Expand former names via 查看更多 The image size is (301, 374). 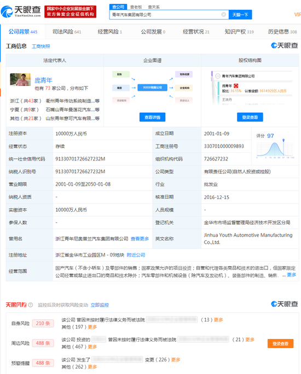[x=140, y=239]
